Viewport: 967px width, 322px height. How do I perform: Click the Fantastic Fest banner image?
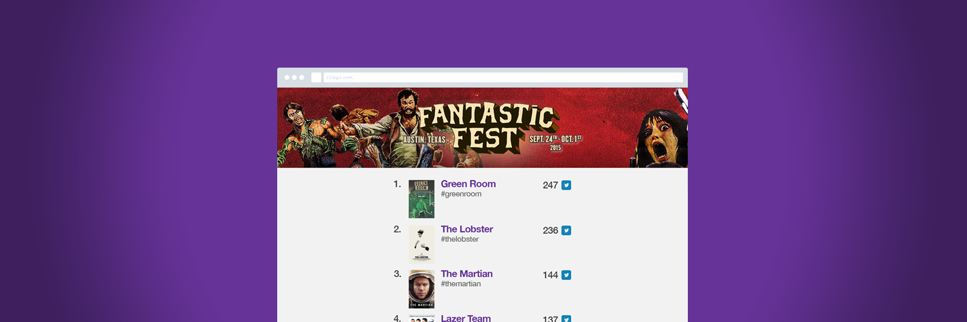(482, 128)
